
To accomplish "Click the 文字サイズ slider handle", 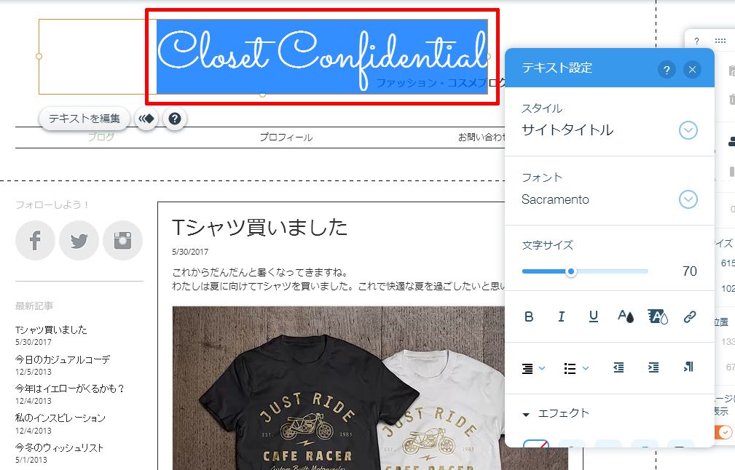I will click(570, 271).
